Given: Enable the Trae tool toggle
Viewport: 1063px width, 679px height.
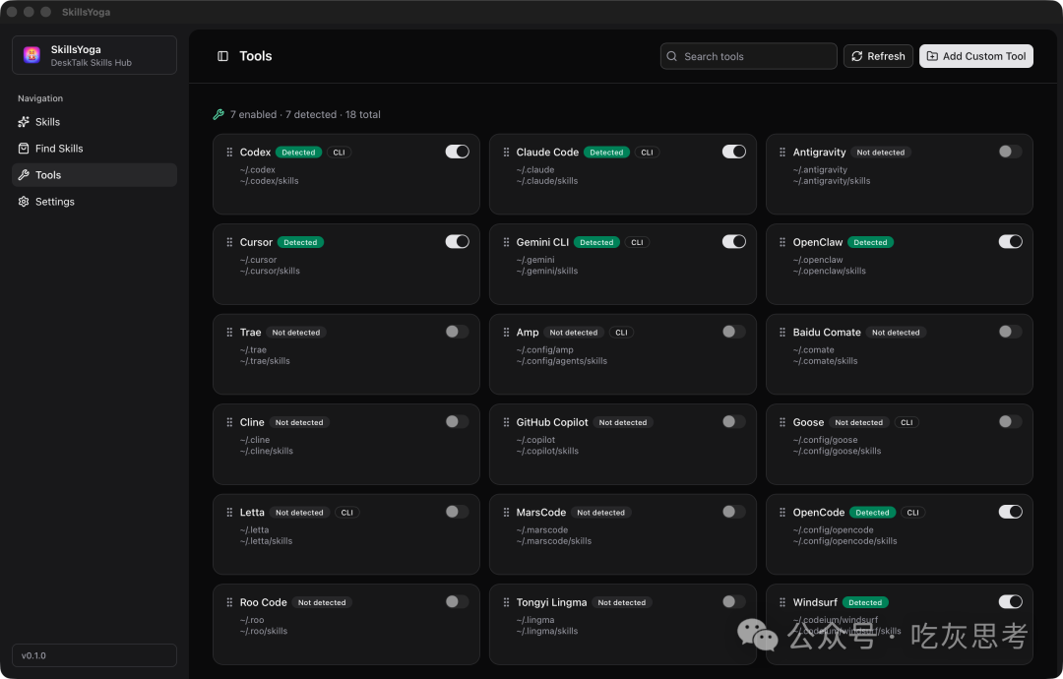Looking at the screenshot, I should pos(457,332).
